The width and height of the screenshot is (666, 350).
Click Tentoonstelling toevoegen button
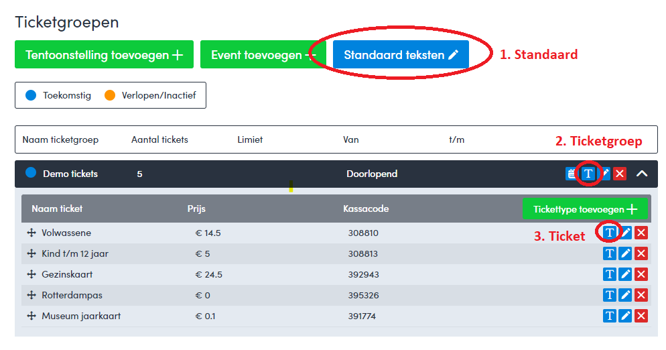coord(104,54)
